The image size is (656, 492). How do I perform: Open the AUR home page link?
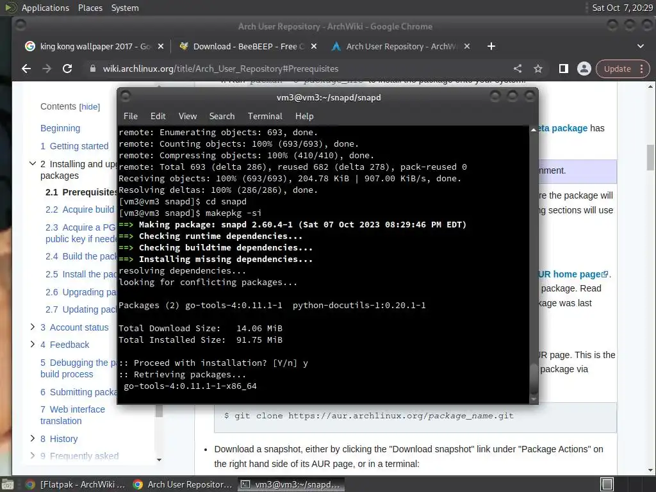tap(573, 274)
